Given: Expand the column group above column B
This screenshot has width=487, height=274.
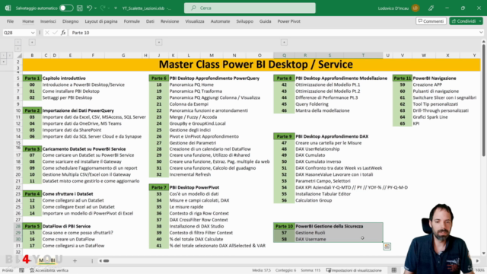Looking at the screenshot, I should coord(32,43).
